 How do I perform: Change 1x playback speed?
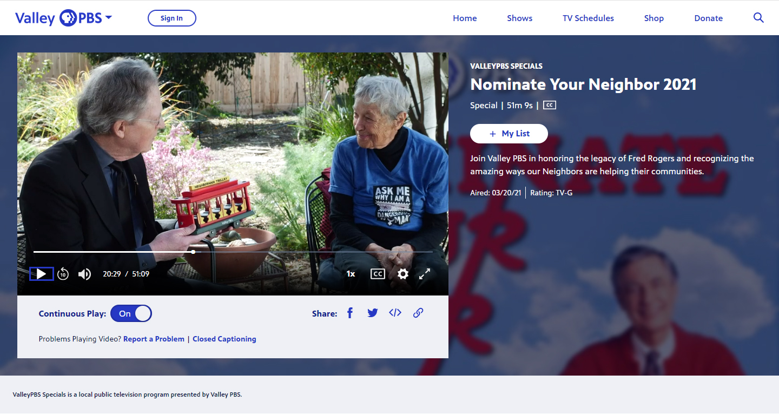tap(351, 274)
